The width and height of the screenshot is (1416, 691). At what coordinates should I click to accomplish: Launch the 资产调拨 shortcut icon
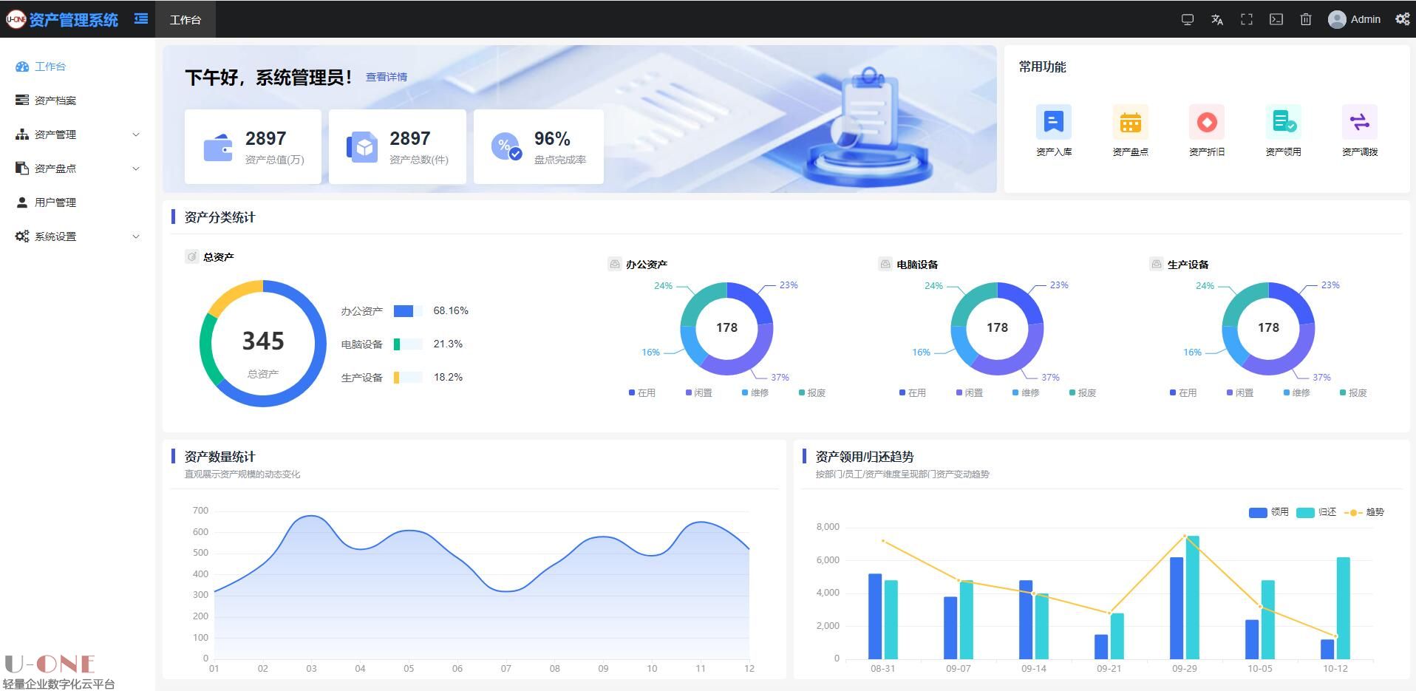coord(1359,123)
